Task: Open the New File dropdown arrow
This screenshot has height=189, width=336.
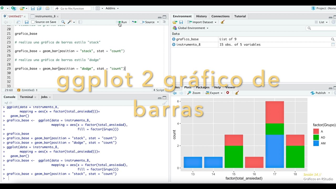Action: 7,8
